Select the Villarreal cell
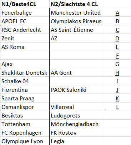 point(76,107)
